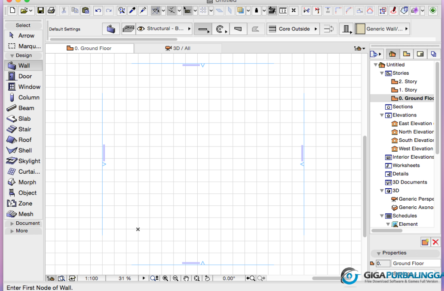Viewport: 444px width, 291px height.
Task: Print the drawing using the printer icon
Action: (x=51, y=11)
